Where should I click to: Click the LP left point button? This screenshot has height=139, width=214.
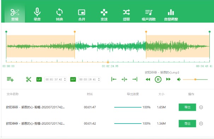39,79
